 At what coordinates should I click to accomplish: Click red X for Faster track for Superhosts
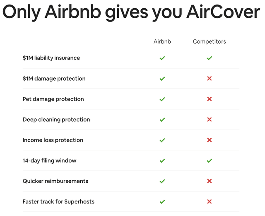(209, 201)
